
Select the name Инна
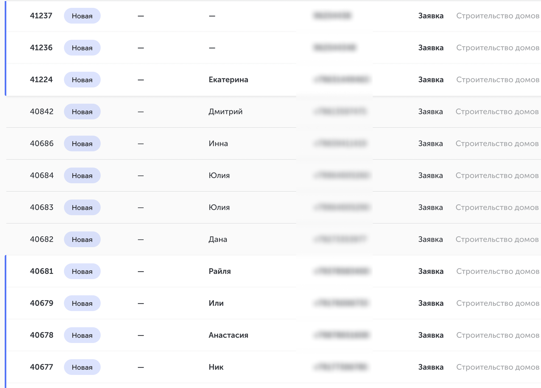tap(218, 143)
